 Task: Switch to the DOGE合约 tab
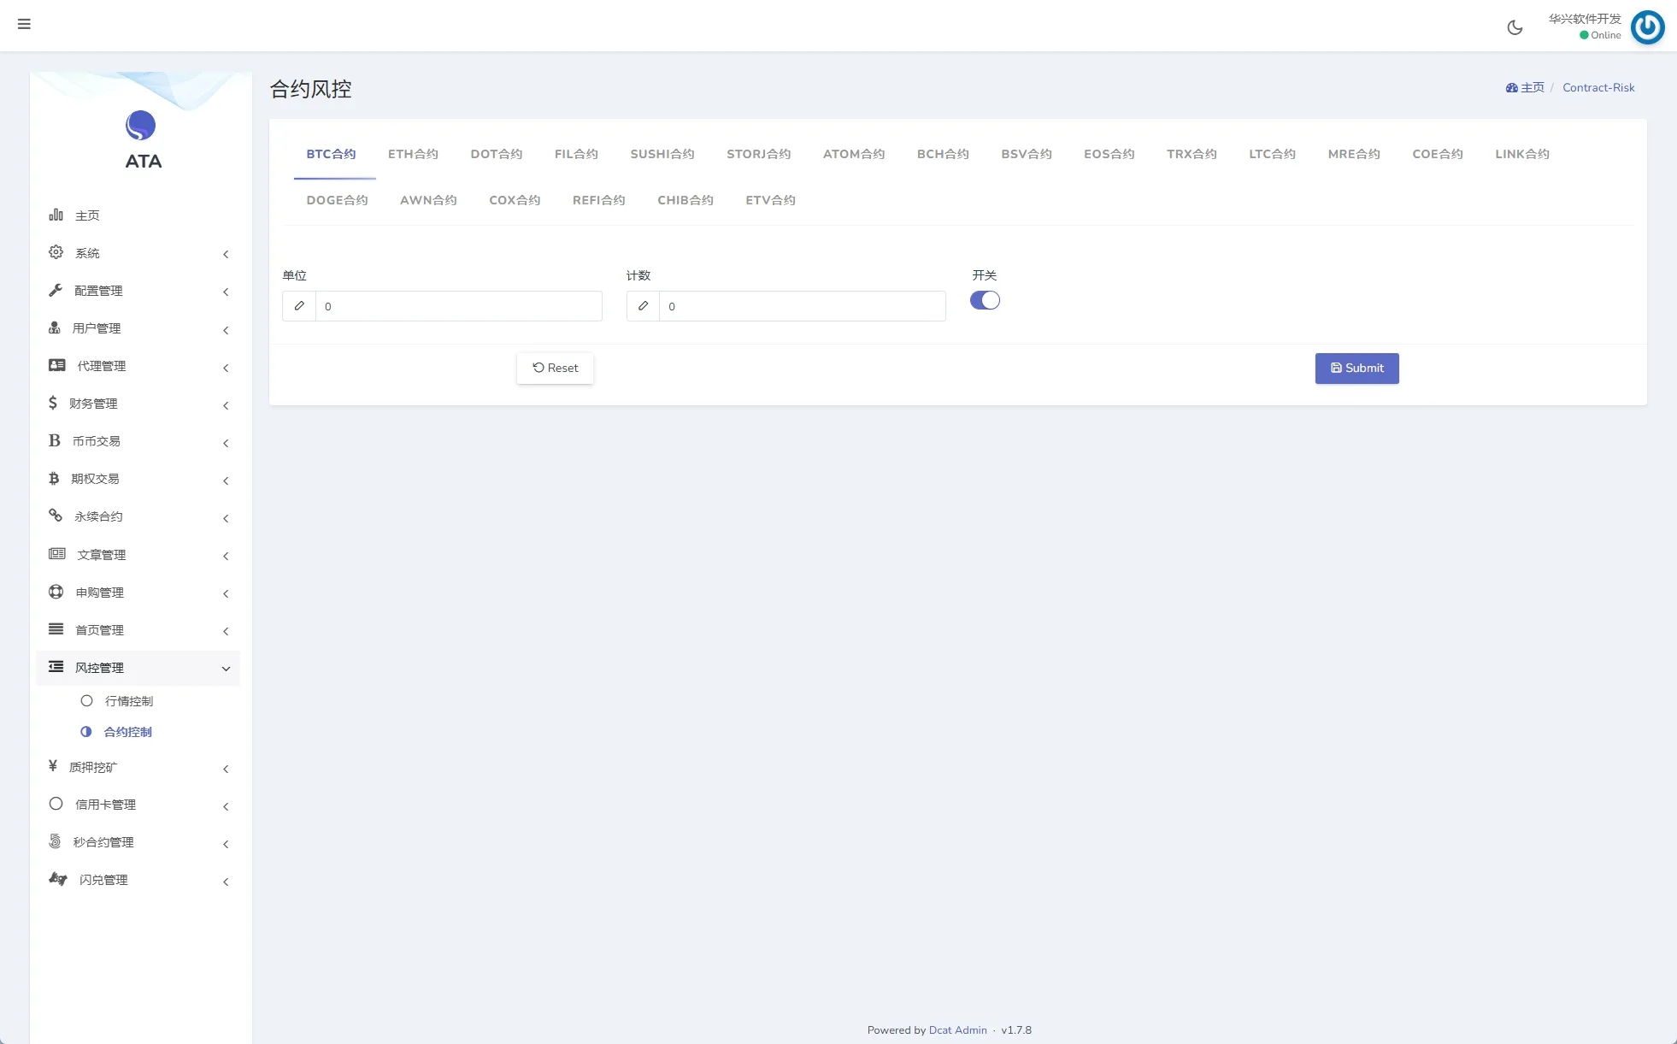click(337, 200)
